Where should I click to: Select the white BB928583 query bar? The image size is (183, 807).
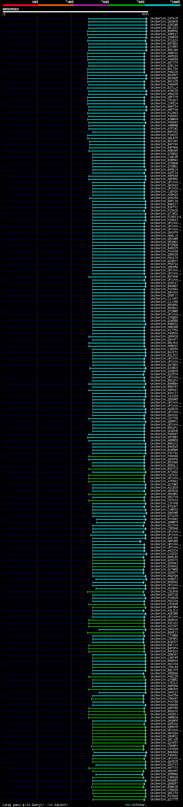(75, 11)
